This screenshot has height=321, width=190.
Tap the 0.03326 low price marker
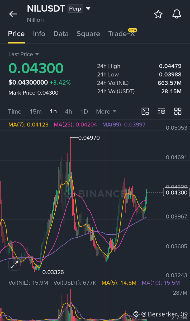tap(53, 272)
